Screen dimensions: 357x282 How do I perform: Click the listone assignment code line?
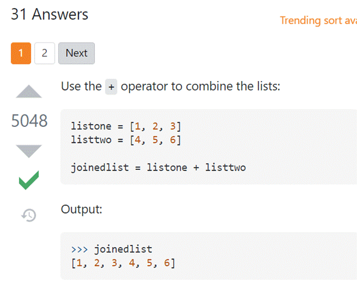(x=126, y=126)
